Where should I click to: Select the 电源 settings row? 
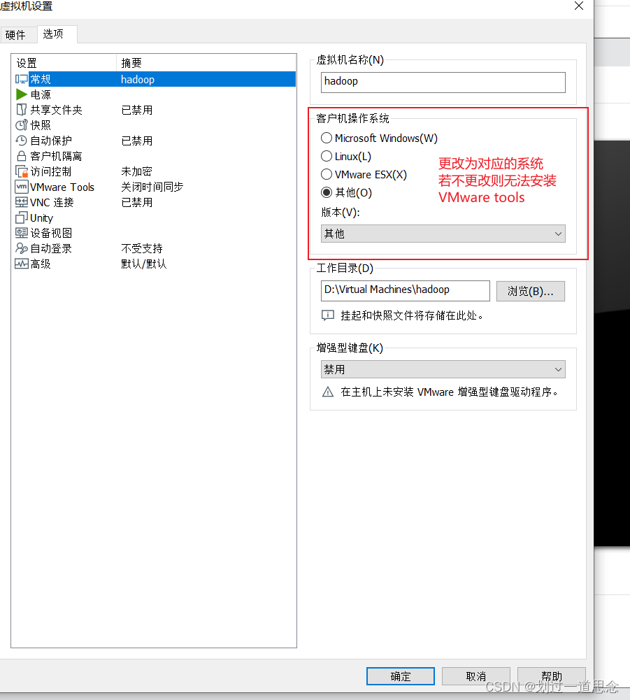pos(155,94)
